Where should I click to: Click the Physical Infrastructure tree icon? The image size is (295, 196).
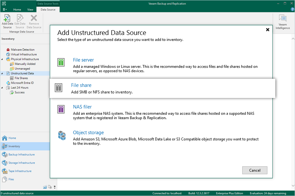tap(8, 59)
